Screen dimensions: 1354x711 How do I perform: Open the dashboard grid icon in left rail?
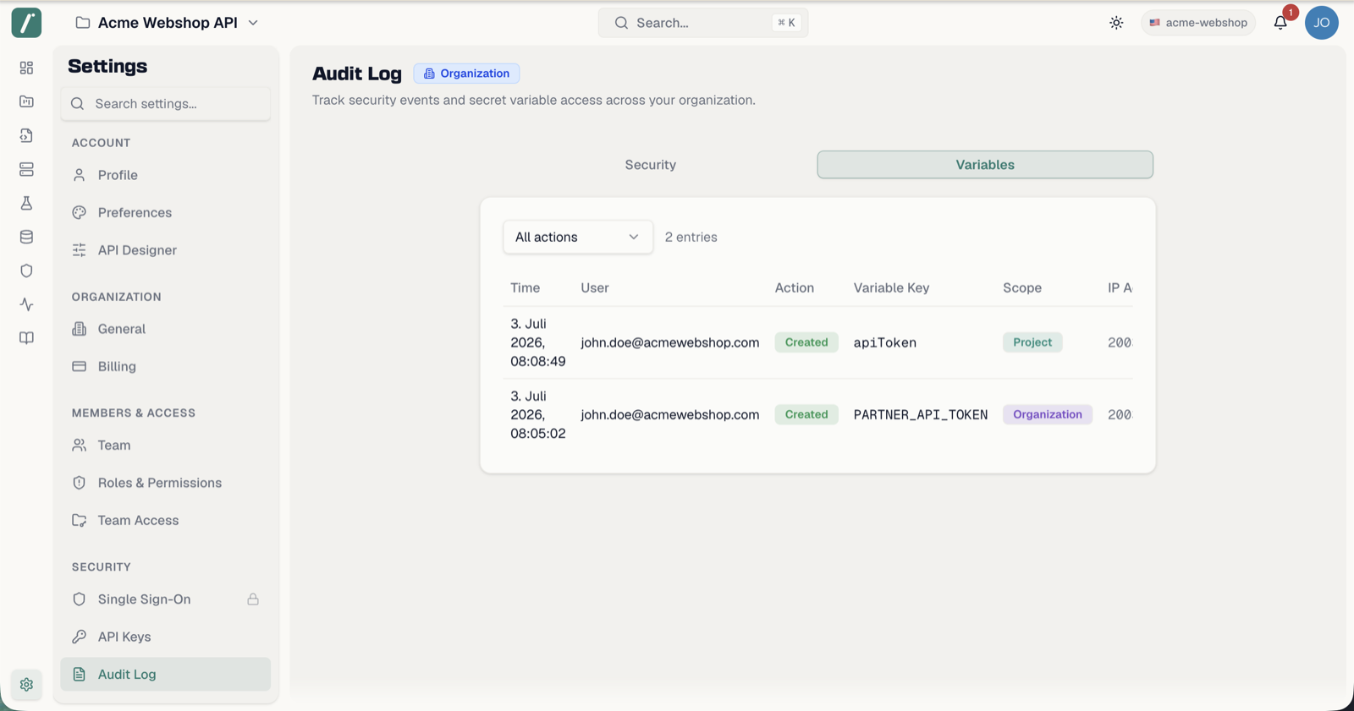point(26,68)
